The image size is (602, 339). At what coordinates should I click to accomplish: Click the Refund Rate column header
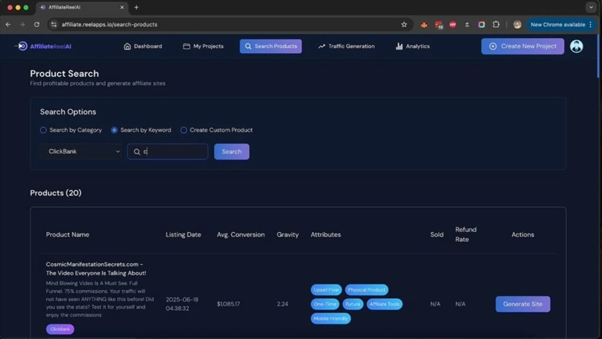pyautogui.click(x=466, y=235)
